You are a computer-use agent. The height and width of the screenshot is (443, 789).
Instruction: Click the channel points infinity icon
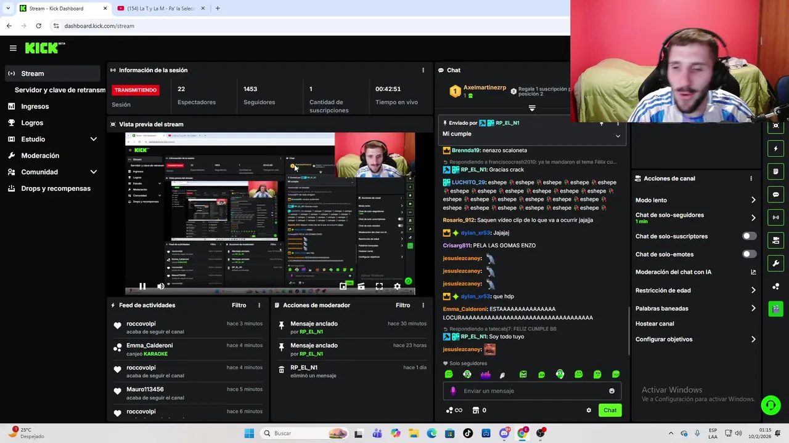point(454,410)
